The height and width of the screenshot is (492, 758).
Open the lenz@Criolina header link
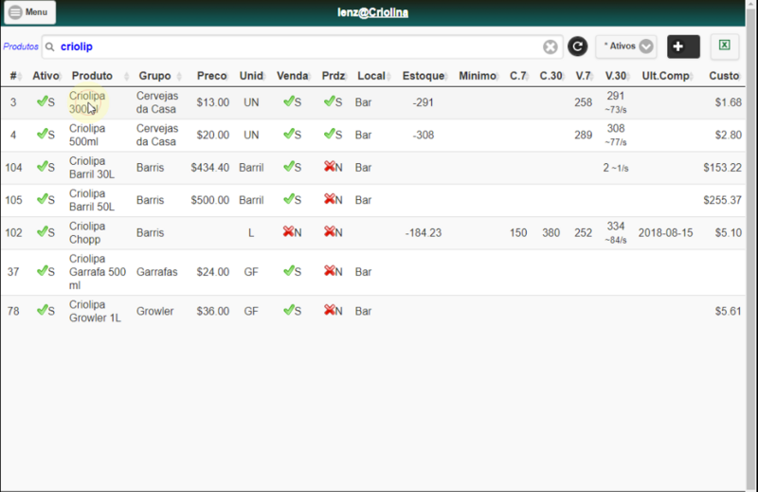tap(372, 12)
